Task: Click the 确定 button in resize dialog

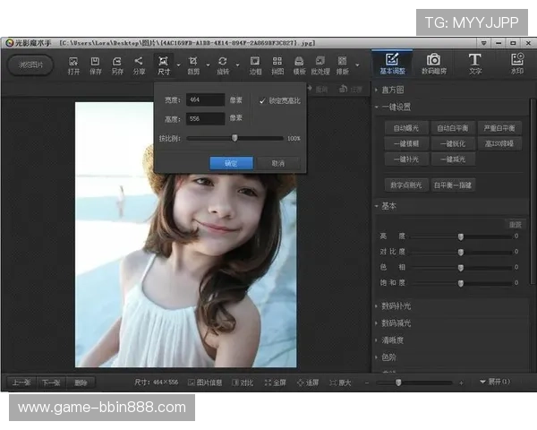Action: (x=231, y=163)
